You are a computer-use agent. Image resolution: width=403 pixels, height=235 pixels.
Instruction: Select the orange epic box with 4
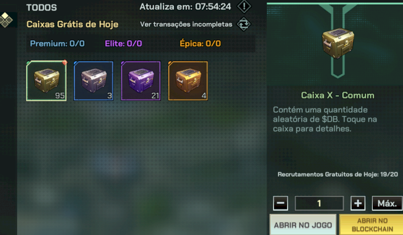point(188,81)
